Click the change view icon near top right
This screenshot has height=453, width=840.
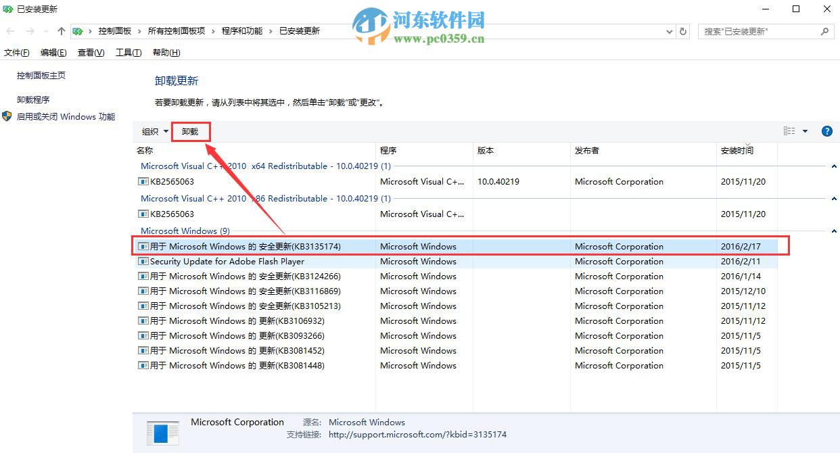(790, 130)
